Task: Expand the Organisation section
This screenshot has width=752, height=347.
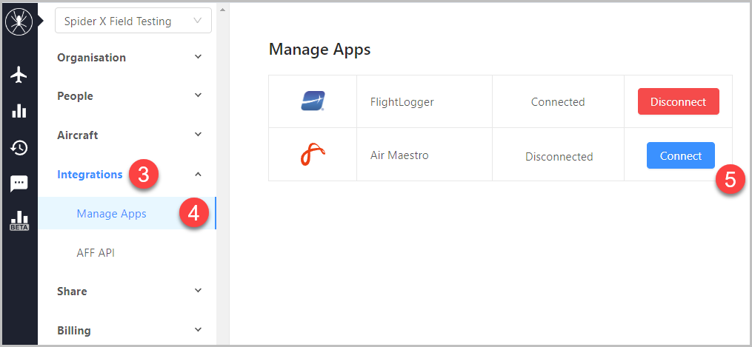Action: pos(130,58)
